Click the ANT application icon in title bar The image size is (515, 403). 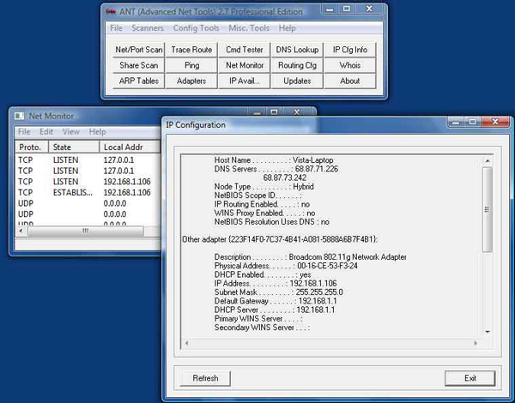coord(111,11)
